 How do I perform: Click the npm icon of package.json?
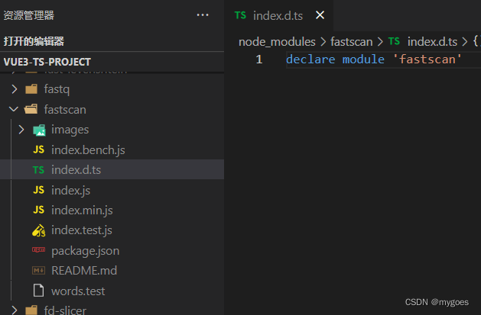tap(38, 250)
